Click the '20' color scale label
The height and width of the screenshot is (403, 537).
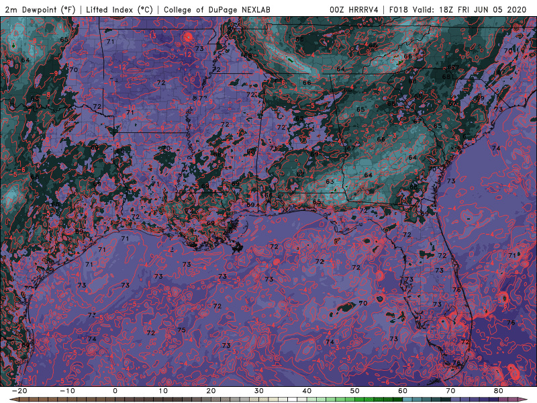pos(211,391)
